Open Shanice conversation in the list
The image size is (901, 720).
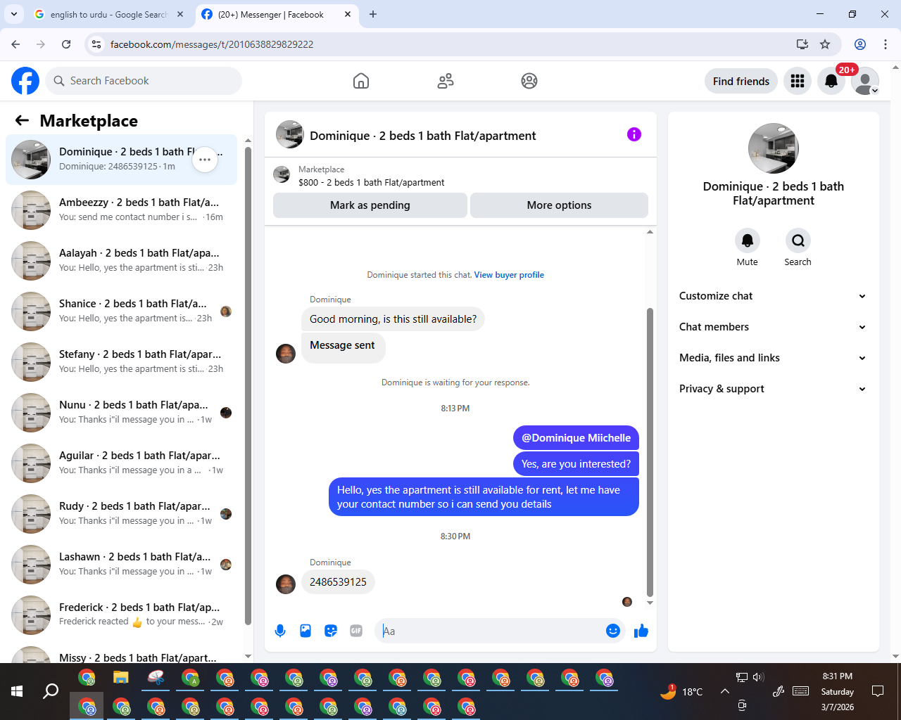121,311
